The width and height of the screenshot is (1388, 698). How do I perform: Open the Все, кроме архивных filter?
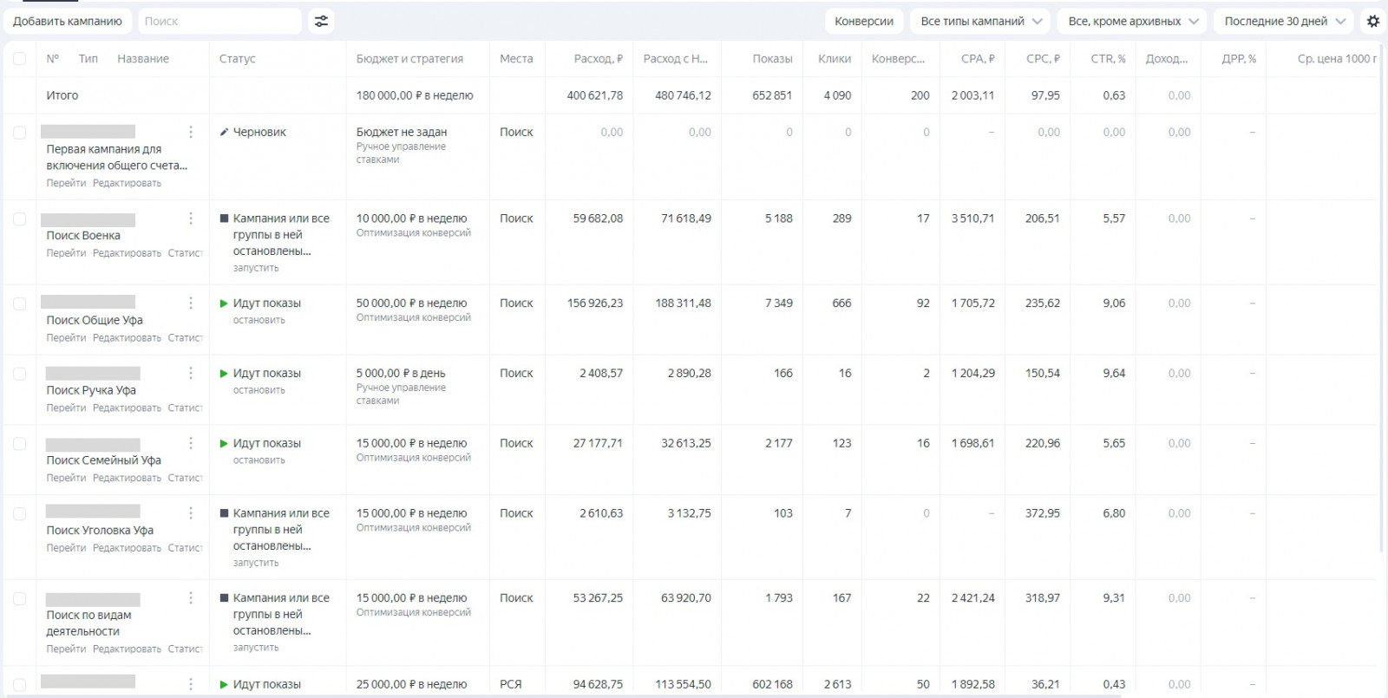click(1133, 21)
